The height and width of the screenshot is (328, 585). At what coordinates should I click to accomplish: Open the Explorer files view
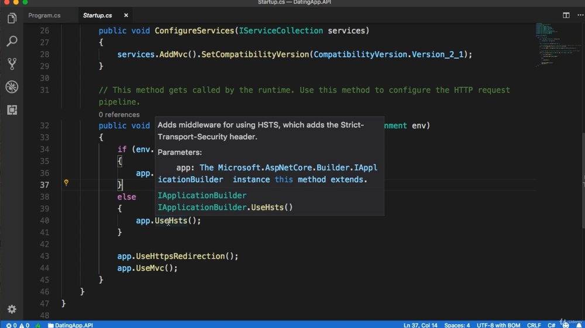12,18
